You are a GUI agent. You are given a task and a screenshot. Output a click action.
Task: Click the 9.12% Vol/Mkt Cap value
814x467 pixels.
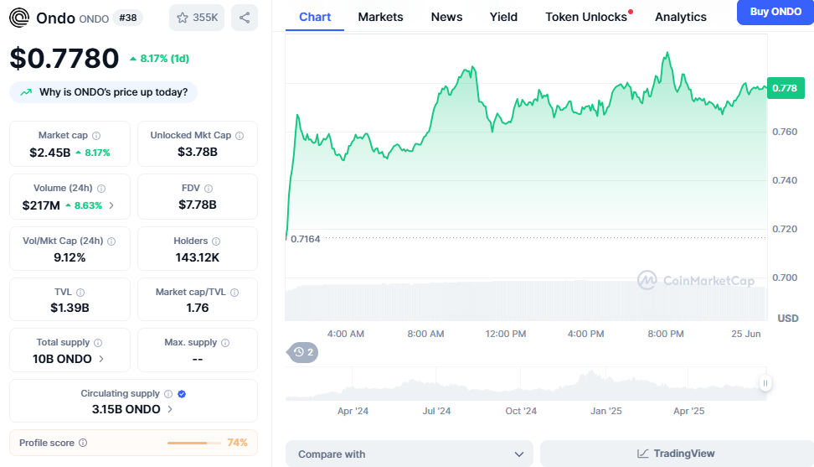click(70, 257)
